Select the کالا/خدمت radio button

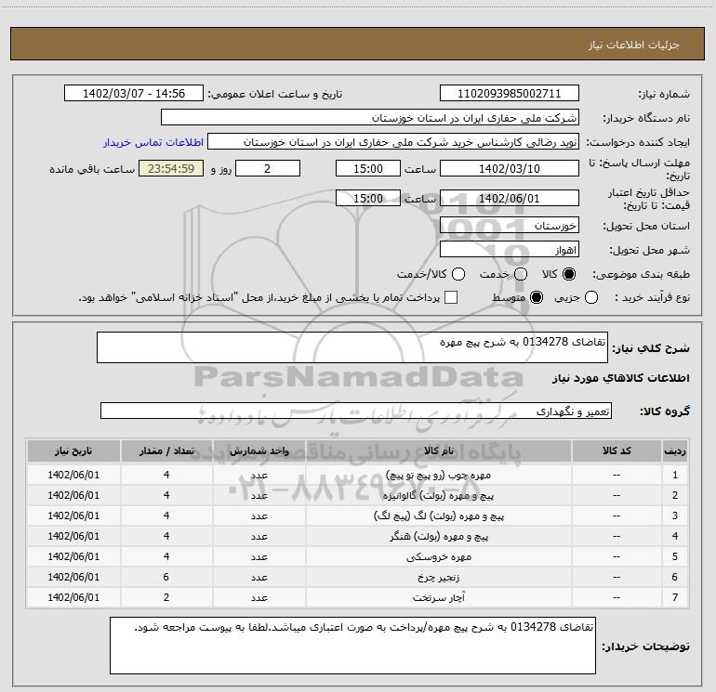click(x=458, y=274)
